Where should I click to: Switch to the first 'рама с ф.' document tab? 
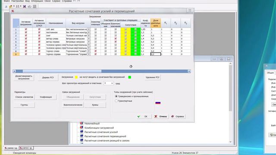(11, 148)
